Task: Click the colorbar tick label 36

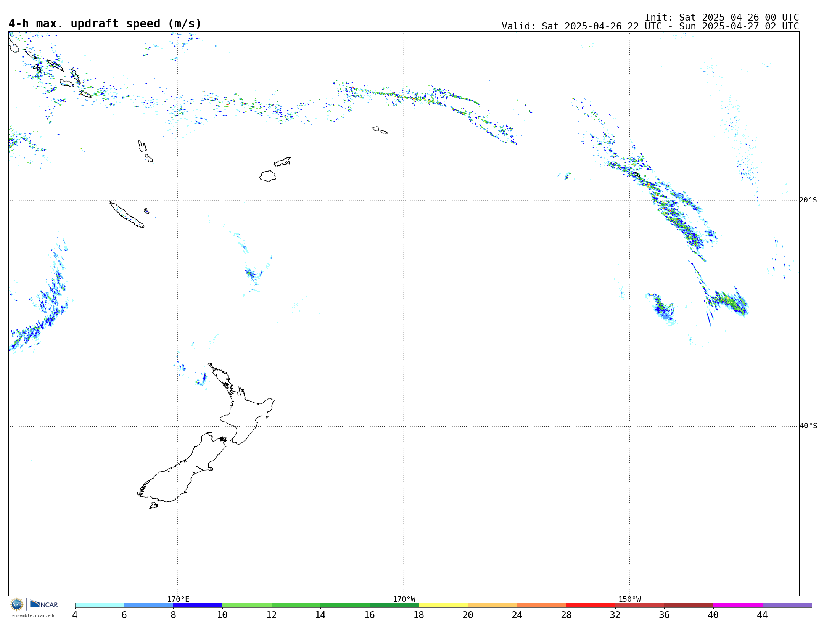Action: pyautogui.click(x=664, y=615)
